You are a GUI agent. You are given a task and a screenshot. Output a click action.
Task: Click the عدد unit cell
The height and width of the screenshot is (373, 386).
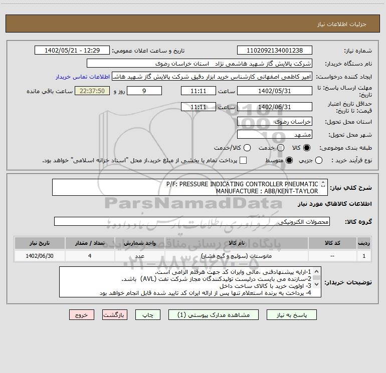click(x=139, y=256)
